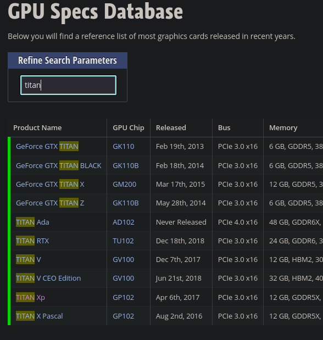Open GK110B chip link in TITAN Z row
This screenshot has width=323, height=340.
tap(126, 203)
